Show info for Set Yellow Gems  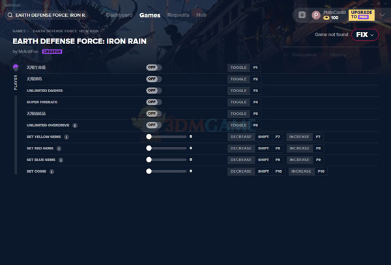[66, 137]
